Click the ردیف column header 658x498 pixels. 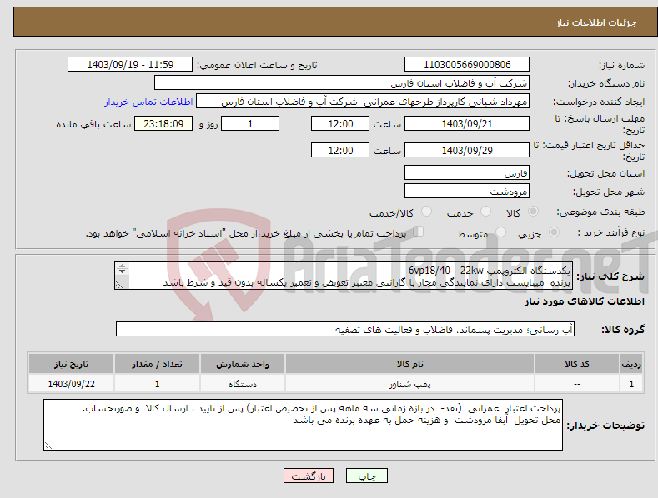pos(631,364)
